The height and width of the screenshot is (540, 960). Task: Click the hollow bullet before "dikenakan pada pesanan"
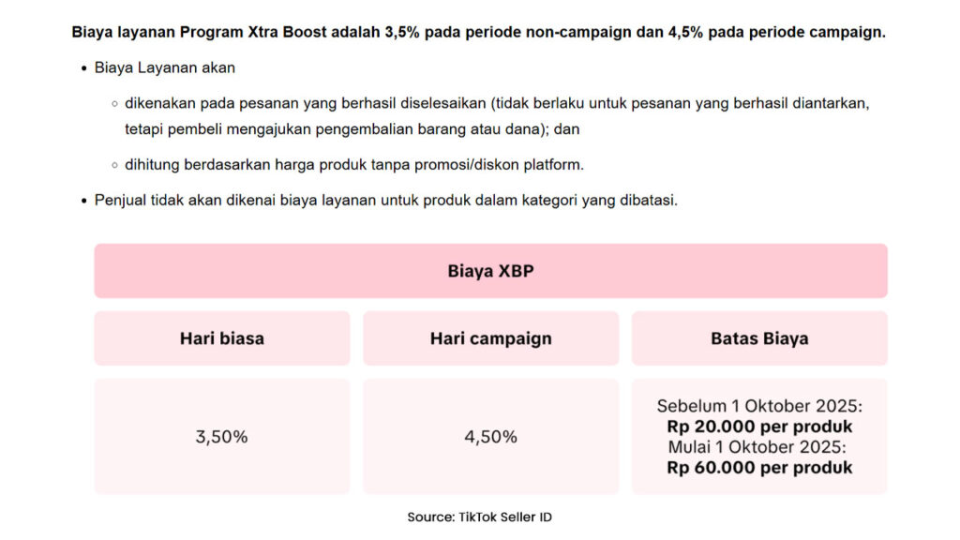[114, 103]
